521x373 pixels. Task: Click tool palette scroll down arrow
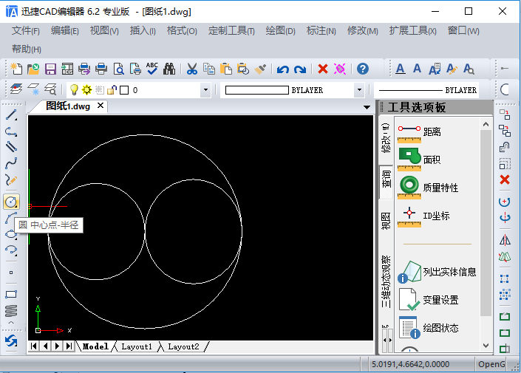point(486,346)
